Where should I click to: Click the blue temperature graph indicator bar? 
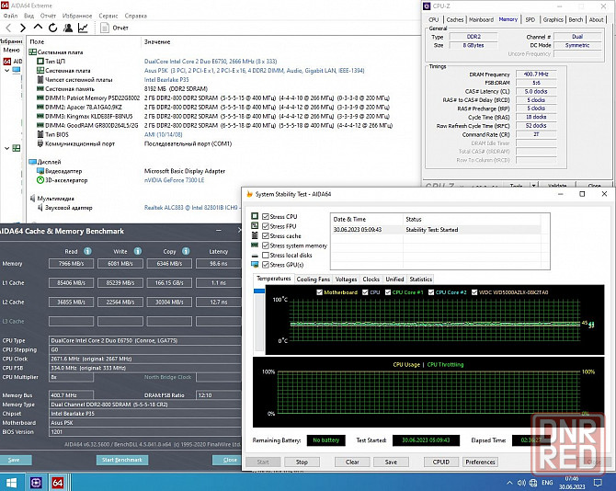pos(259,291)
